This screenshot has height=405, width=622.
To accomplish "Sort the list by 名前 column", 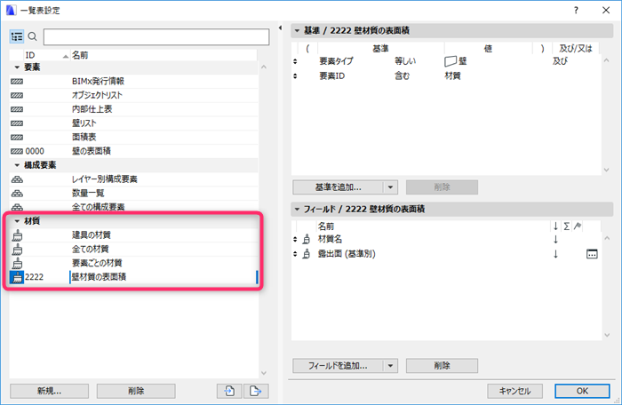I will point(163,55).
